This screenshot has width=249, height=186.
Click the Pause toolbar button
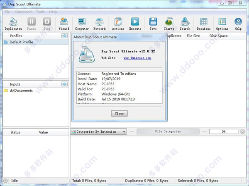click(32, 24)
